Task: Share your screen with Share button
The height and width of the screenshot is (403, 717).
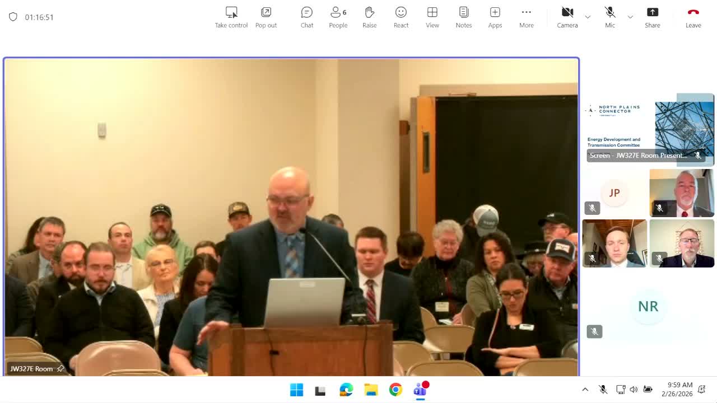Action: [653, 17]
